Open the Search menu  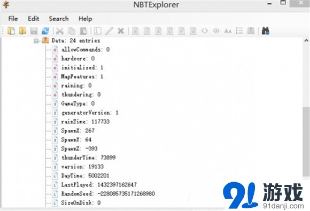[59, 19]
